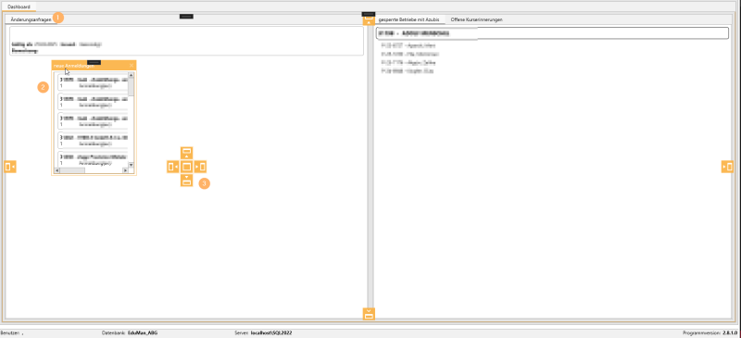The height and width of the screenshot is (338, 741).
Task: Activate the Änderungsanfragen tab
Action: (31, 19)
